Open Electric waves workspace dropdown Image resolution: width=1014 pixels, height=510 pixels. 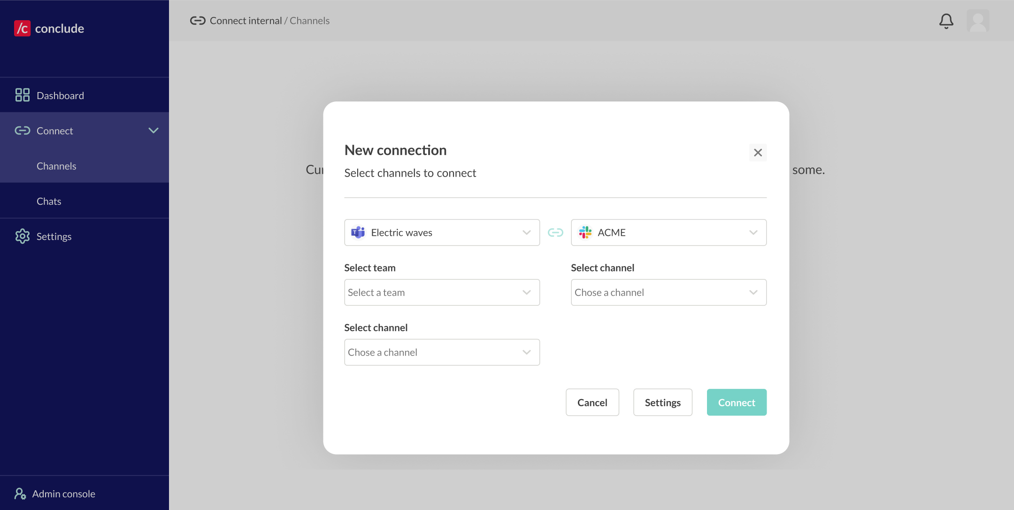(442, 232)
